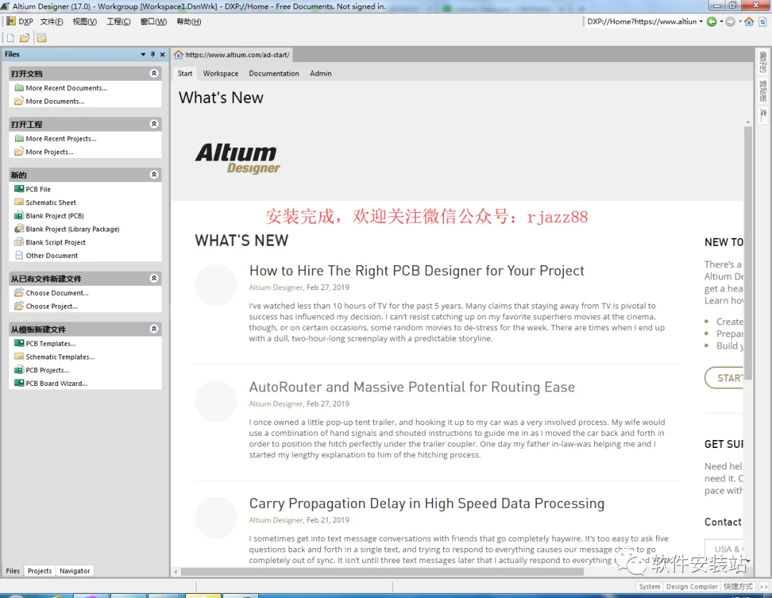Create a Blank Project (Library Package)

(72, 229)
